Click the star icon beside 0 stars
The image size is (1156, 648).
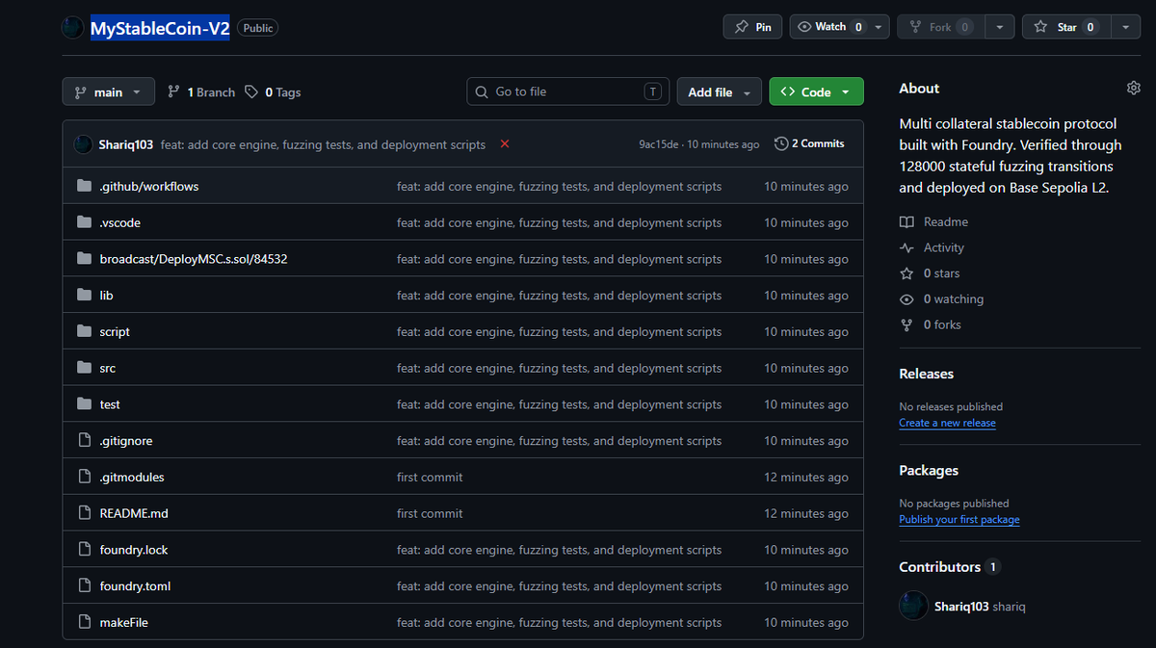pos(906,273)
